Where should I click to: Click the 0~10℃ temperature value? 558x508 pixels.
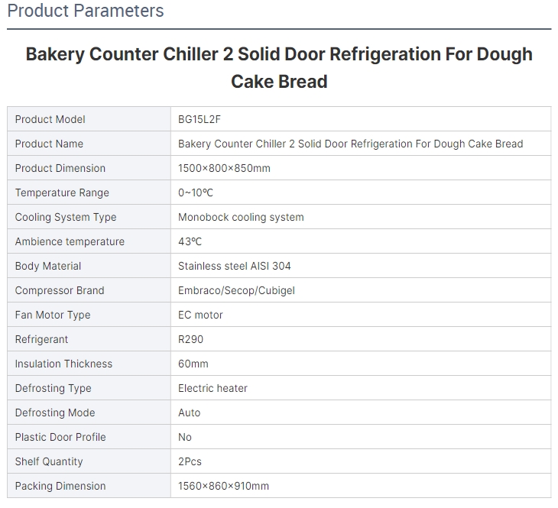click(196, 193)
